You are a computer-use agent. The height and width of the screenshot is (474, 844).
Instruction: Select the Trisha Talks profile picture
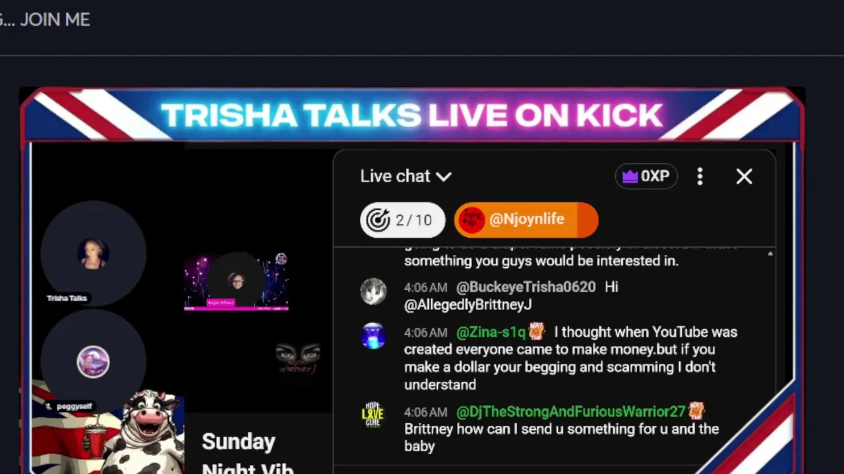click(93, 254)
